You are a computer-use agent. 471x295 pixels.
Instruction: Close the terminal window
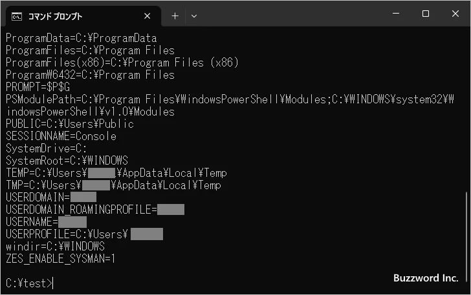click(x=455, y=14)
